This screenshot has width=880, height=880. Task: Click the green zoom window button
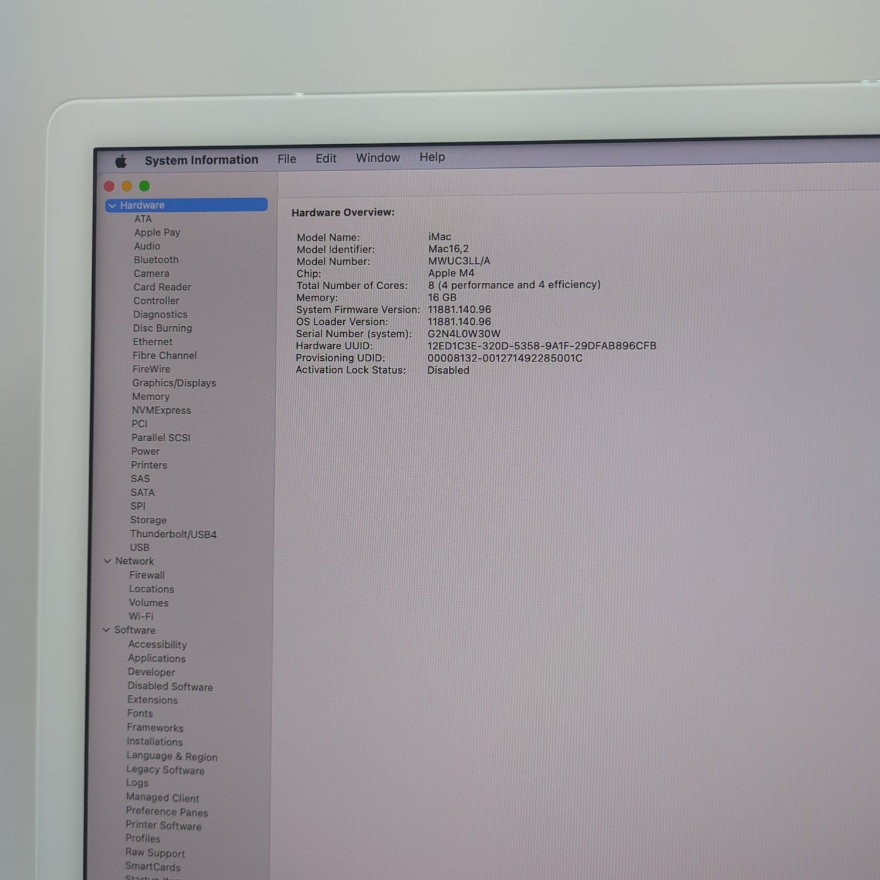pos(144,186)
